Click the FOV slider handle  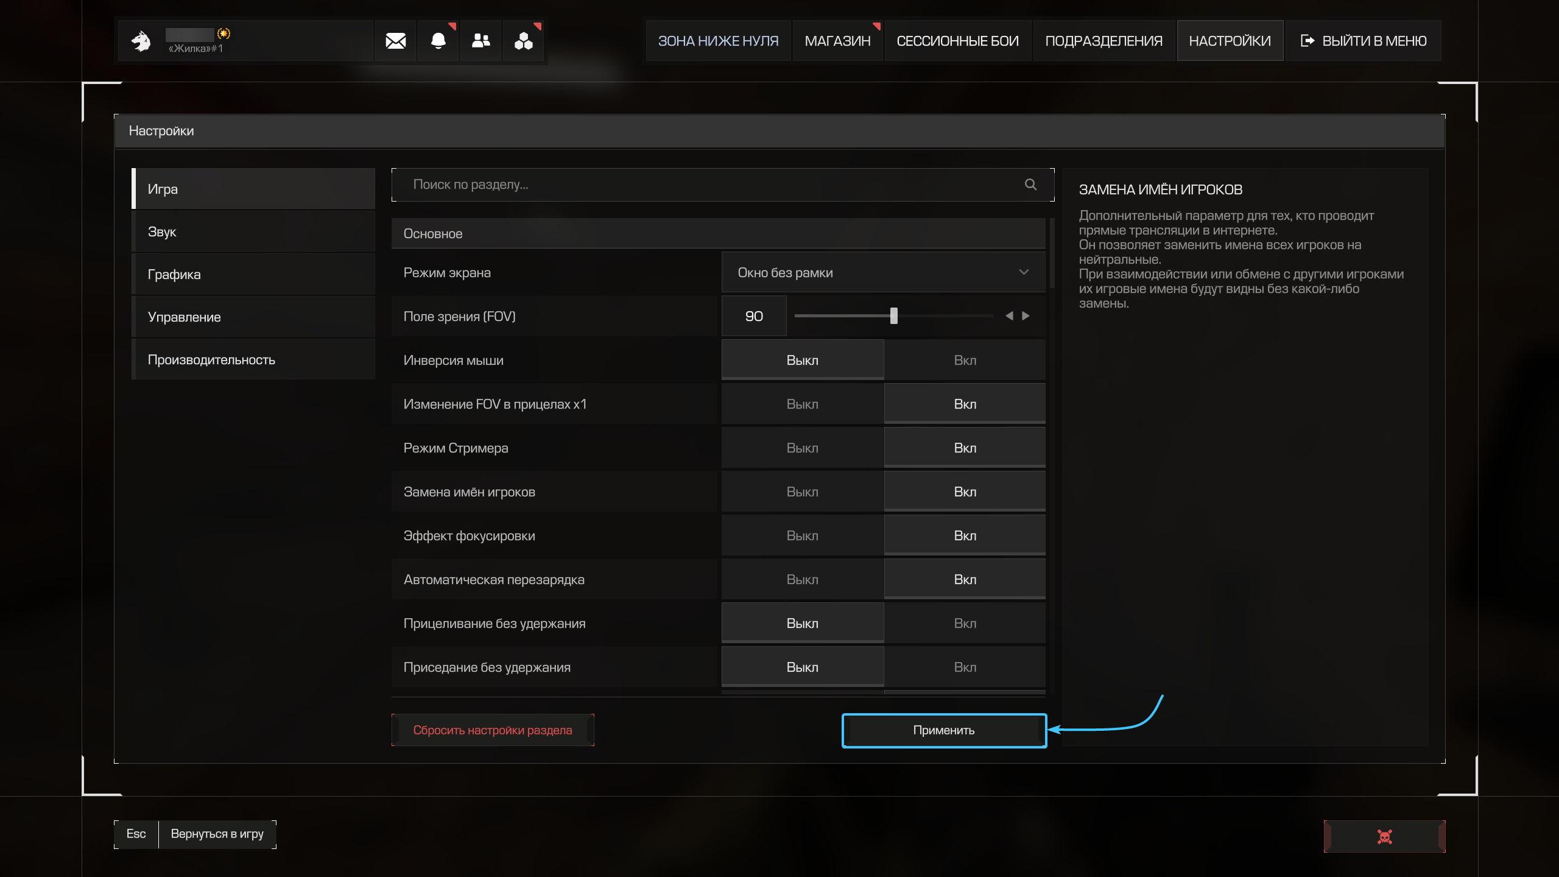point(893,315)
